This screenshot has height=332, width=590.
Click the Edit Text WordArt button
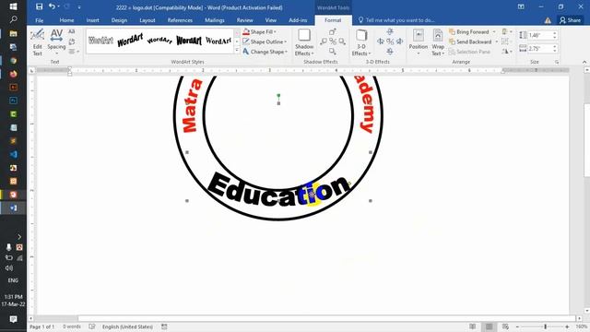tap(37, 42)
